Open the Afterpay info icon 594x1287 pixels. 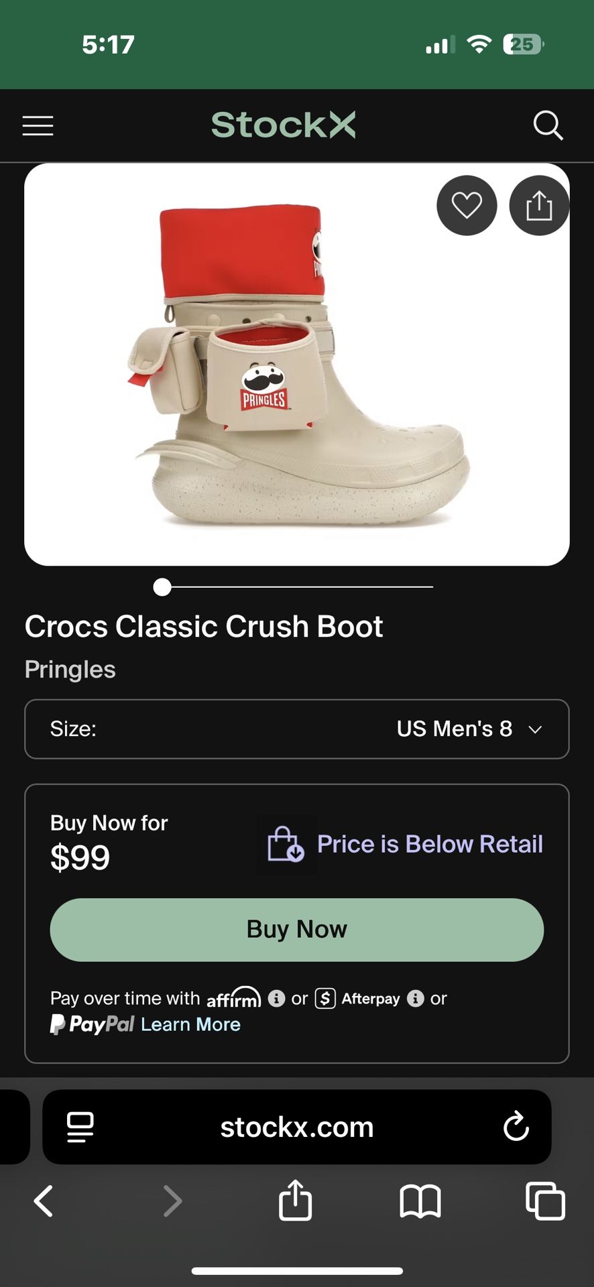point(416,998)
